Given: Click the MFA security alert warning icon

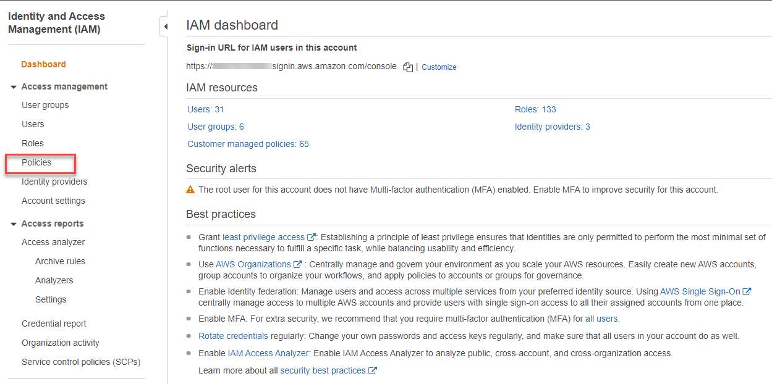Looking at the screenshot, I should tap(190, 190).
